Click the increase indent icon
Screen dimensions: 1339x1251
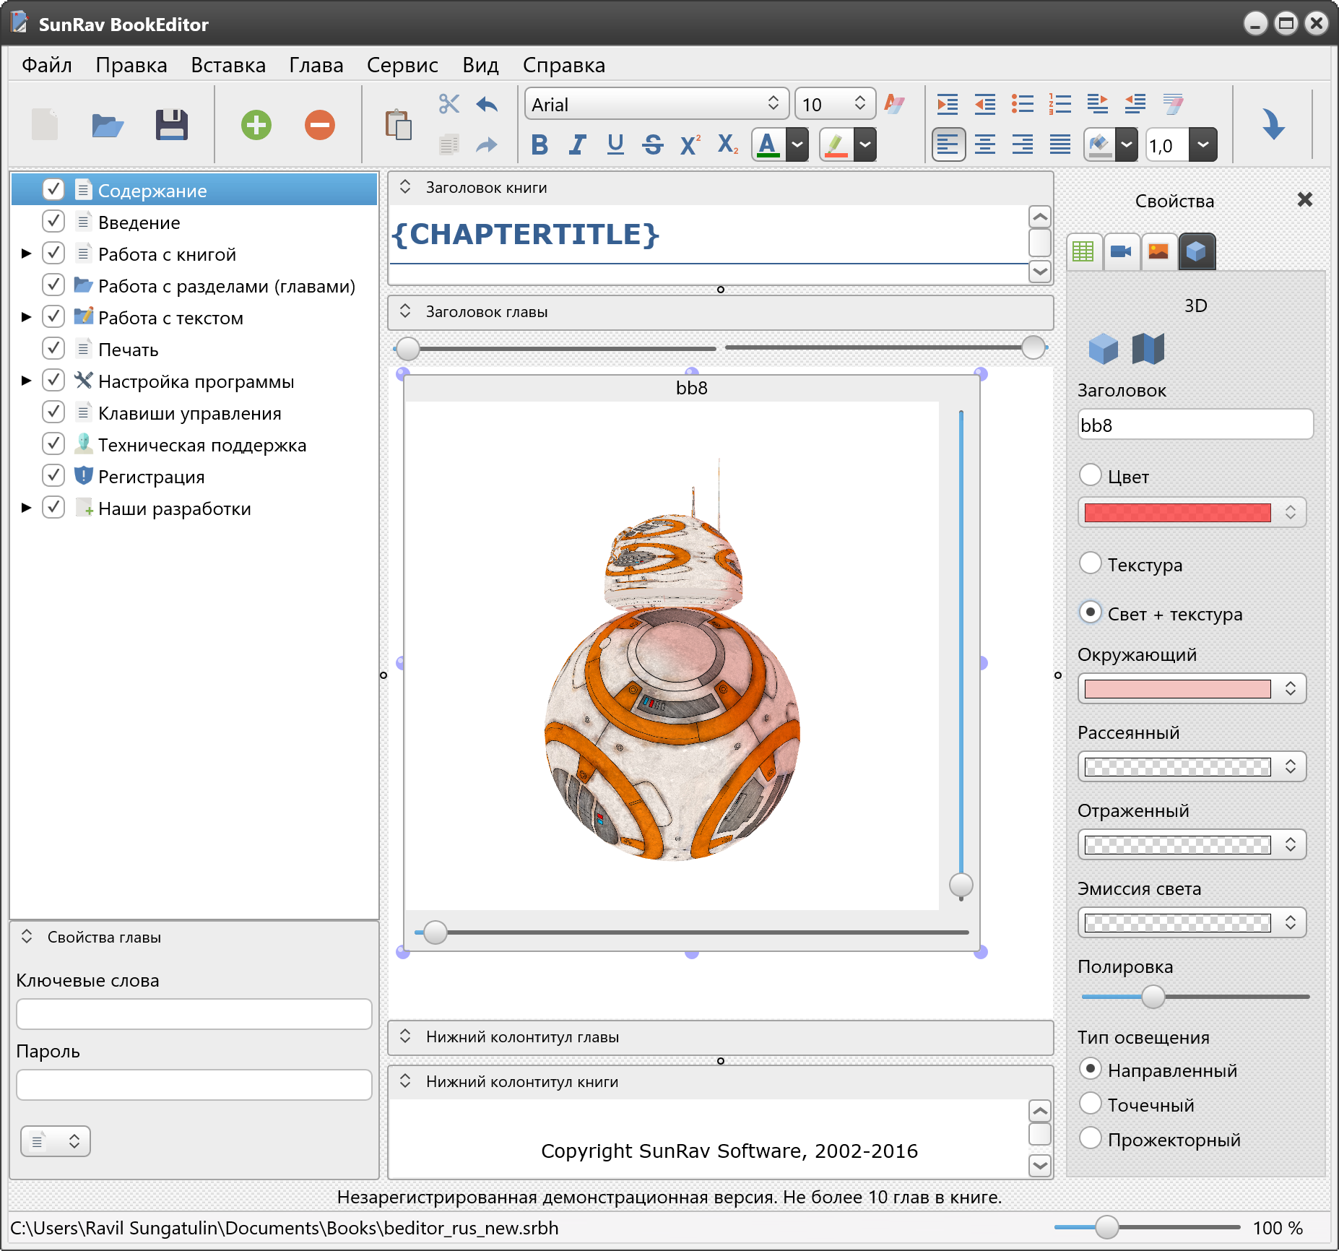coord(948,104)
